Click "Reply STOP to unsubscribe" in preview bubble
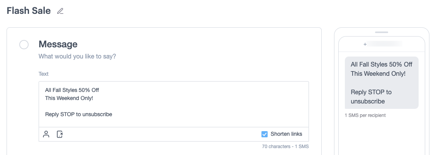 [371, 97]
